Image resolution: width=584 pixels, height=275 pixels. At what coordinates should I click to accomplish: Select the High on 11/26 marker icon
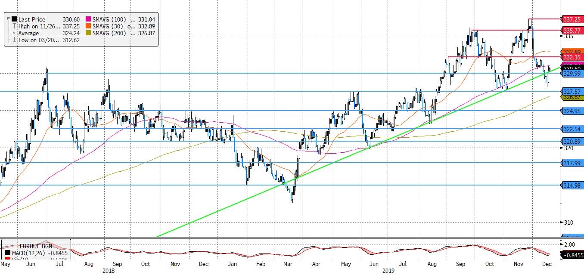(x=14, y=26)
